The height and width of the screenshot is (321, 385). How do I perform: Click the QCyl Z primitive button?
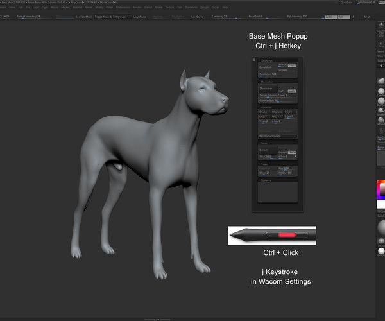coord(277,117)
